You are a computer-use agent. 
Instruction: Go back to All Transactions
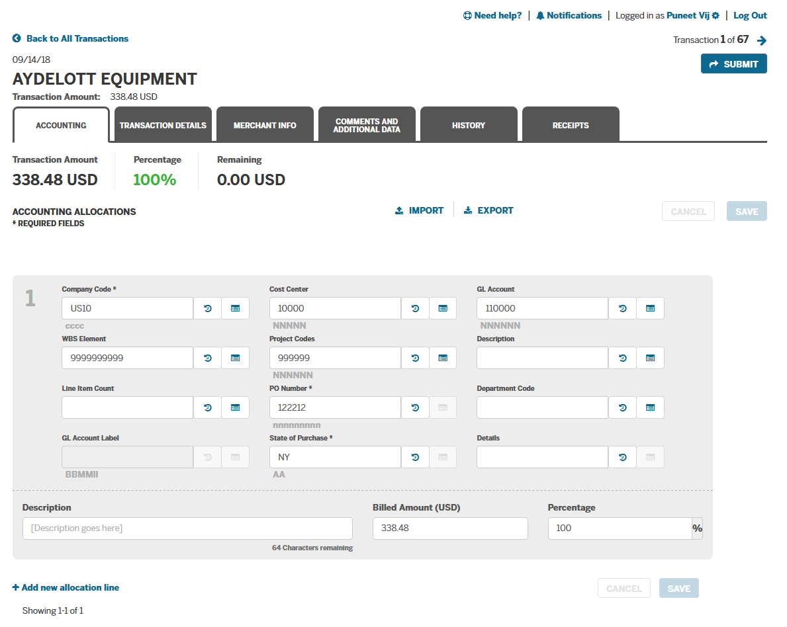click(x=70, y=38)
